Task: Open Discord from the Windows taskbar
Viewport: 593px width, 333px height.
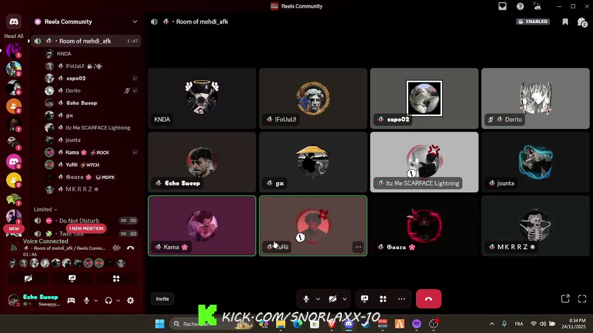Action: tap(349, 324)
